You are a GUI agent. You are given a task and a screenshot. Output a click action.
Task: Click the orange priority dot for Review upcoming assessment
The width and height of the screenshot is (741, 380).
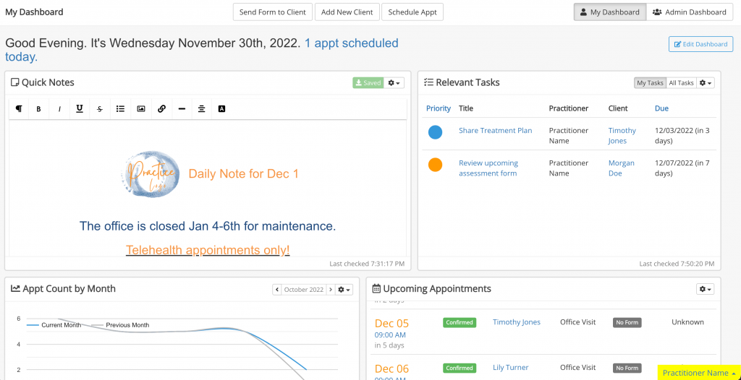(x=435, y=165)
